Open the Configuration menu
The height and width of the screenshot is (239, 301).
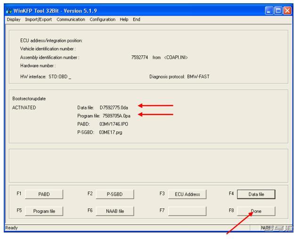point(103,20)
